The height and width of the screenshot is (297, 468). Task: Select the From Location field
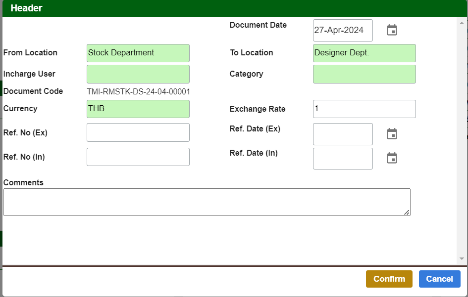138,53
